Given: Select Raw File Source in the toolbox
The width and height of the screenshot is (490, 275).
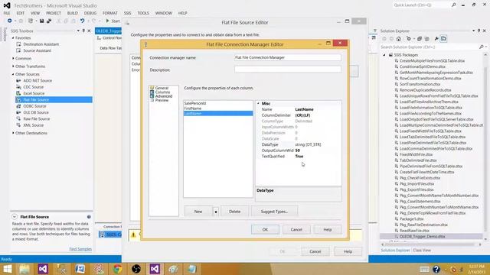Looking at the screenshot, I should pos(37,119).
